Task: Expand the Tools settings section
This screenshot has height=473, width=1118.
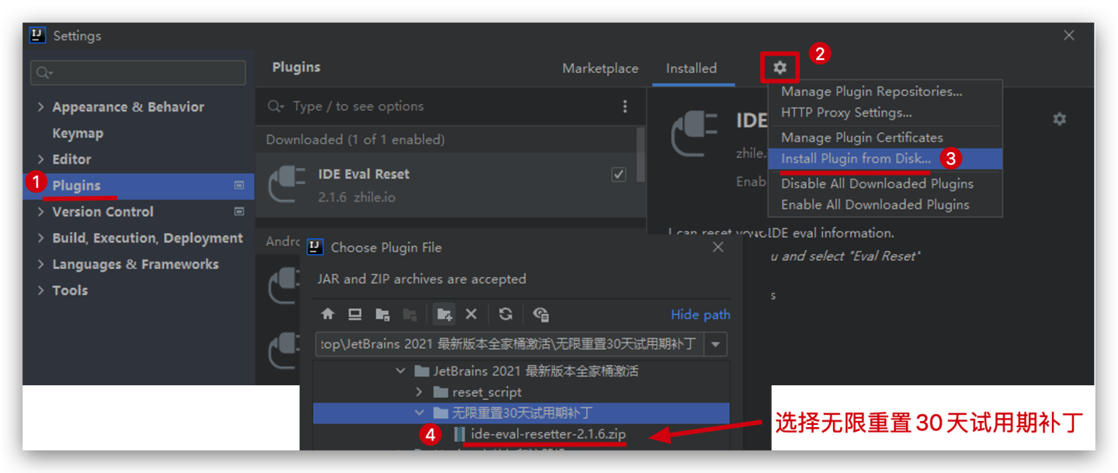Action: pos(40,290)
